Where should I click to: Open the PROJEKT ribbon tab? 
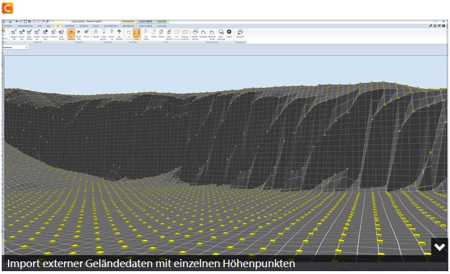point(8,26)
